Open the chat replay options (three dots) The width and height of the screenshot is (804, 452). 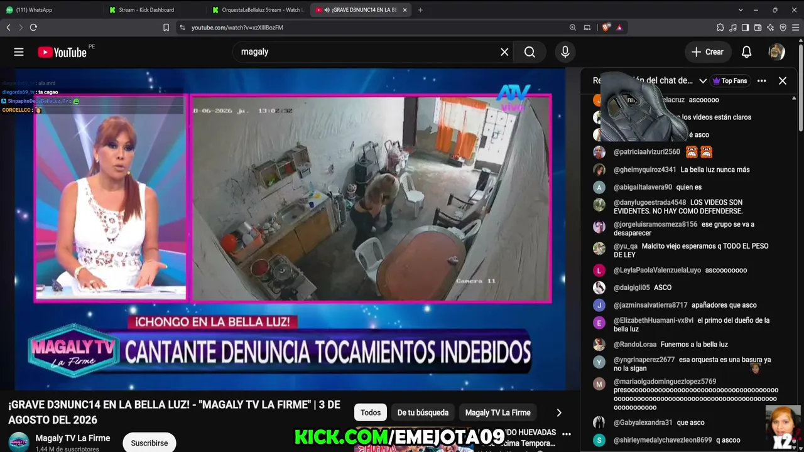tap(761, 80)
